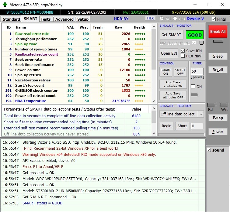Click the HDD.BY link
The image size is (230, 212).
pos(121,19)
